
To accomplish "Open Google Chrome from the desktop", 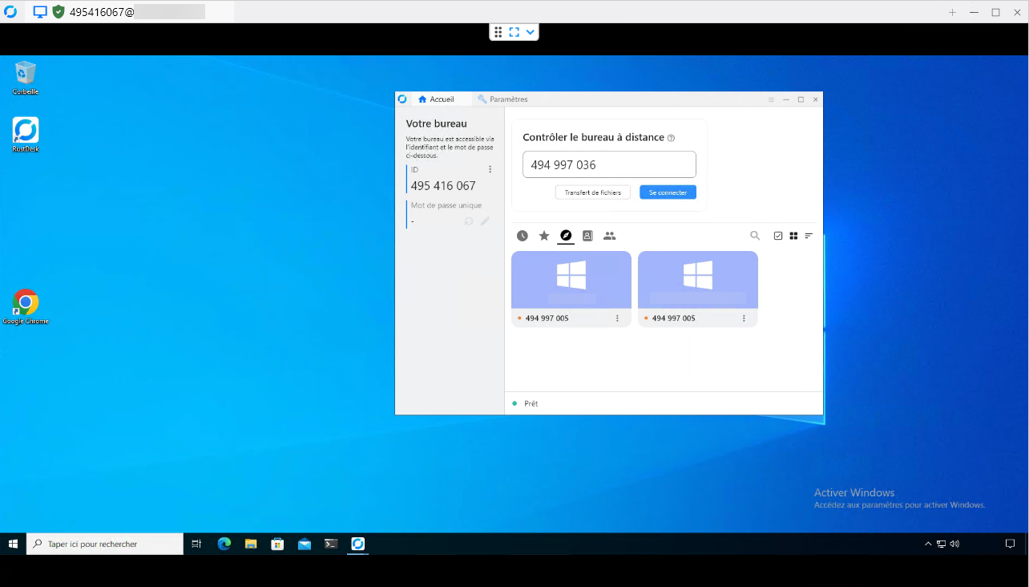I will point(26,303).
